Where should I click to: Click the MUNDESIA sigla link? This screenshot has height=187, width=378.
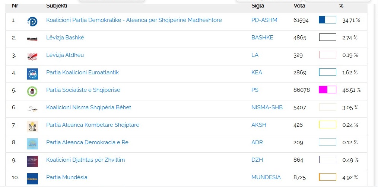pos(266,177)
